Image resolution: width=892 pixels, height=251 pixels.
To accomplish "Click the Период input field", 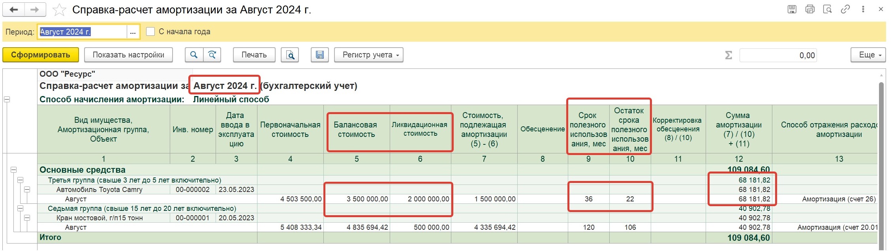I will pos(82,32).
